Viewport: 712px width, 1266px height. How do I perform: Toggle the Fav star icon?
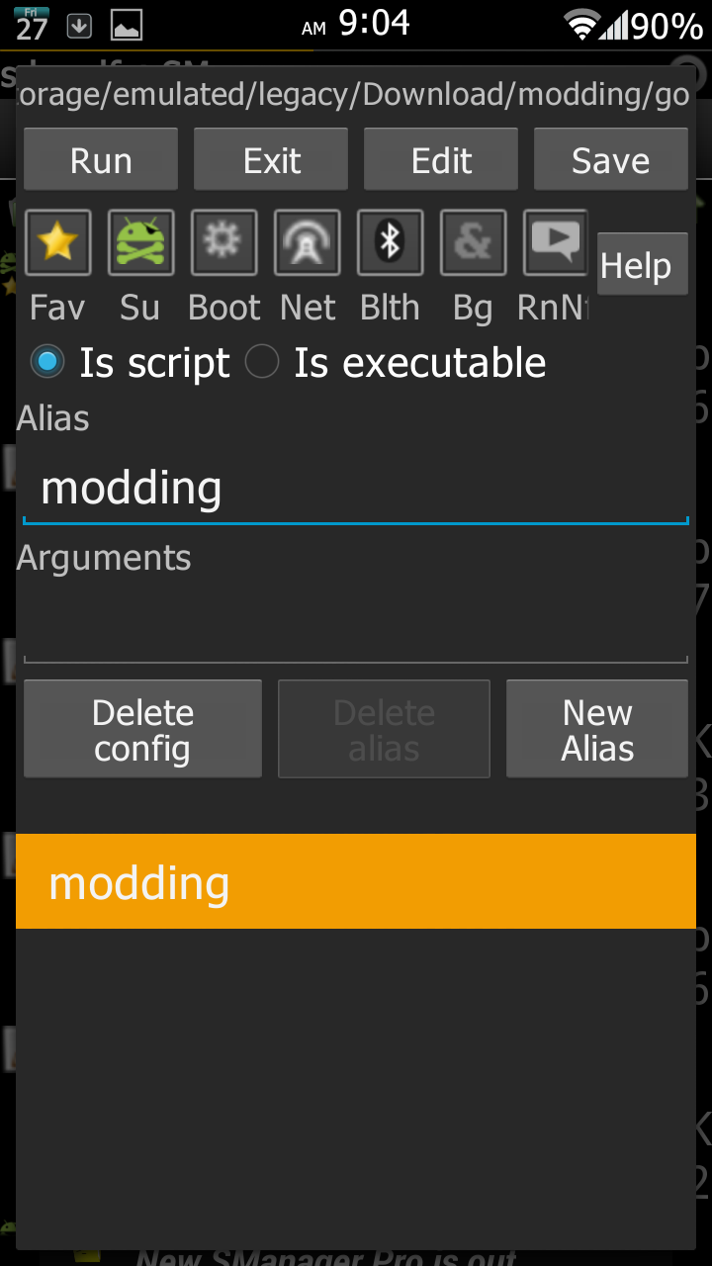click(58, 242)
